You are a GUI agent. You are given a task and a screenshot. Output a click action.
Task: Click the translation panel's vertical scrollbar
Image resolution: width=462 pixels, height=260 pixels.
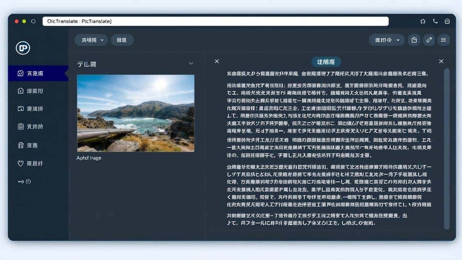click(x=447, y=148)
